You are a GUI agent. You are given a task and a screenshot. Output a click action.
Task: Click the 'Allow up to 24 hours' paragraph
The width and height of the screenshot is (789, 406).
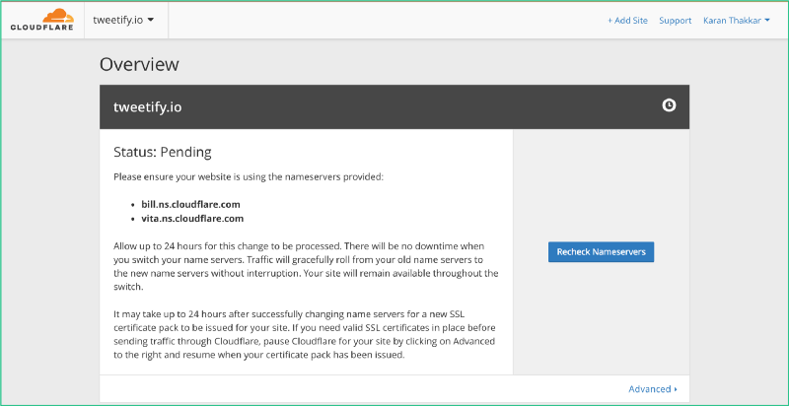pyautogui.click(x=306, y=267)
